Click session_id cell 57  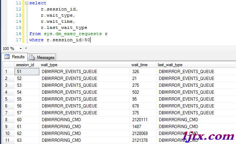(27, 113)
